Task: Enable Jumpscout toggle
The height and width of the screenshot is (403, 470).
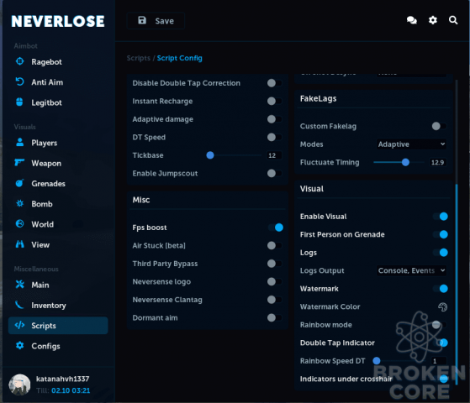Action: 274,173
